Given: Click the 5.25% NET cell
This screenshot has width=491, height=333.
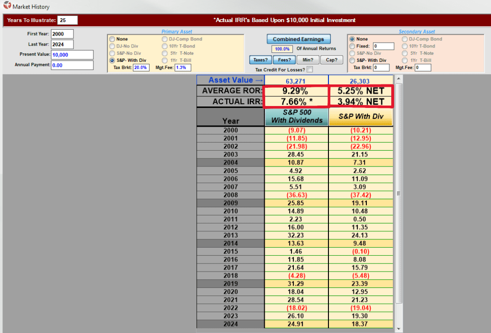Looking at the screenshot, I should [x=361, y=91].
